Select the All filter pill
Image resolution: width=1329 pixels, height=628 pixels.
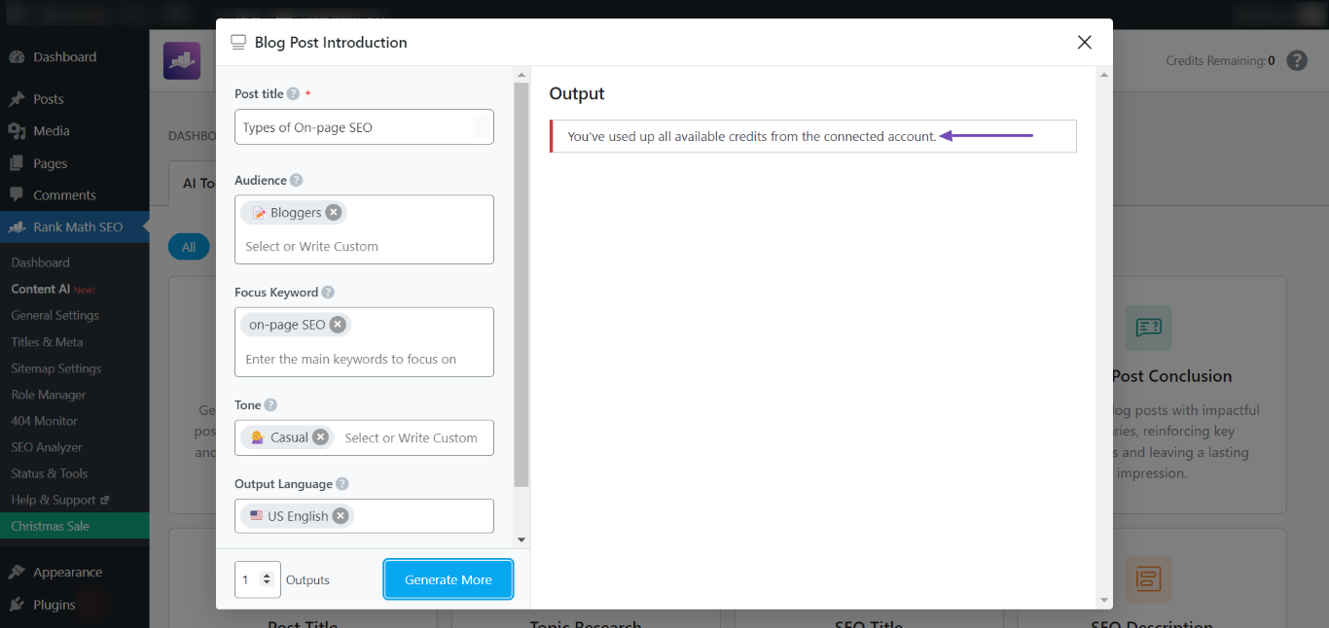189,247
